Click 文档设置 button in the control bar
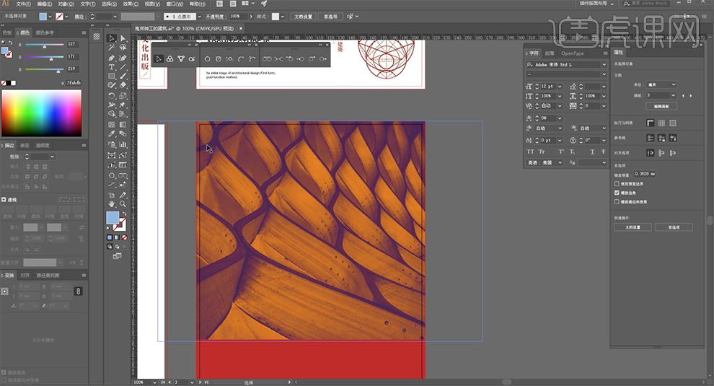Viewport: 714px width, 386px height. point(303,16)
